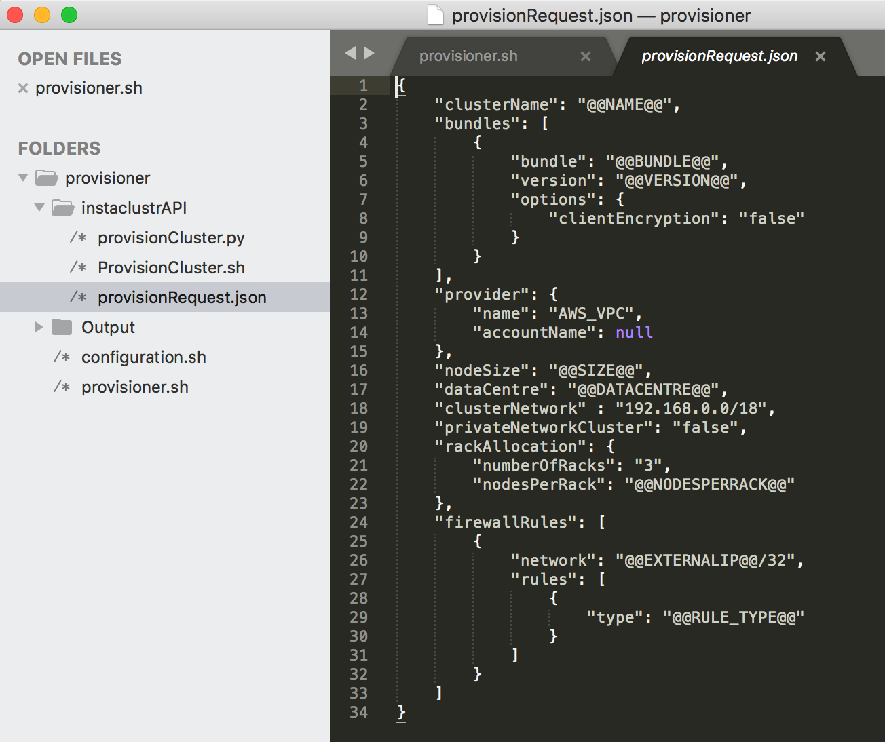Click the "@@NAME@@" value

625,104
